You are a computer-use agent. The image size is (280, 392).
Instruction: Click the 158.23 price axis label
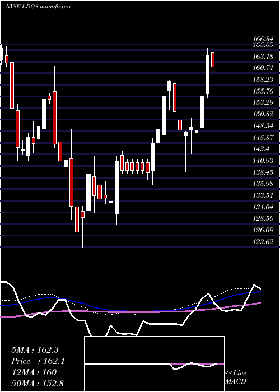click(x=263, y=80)
